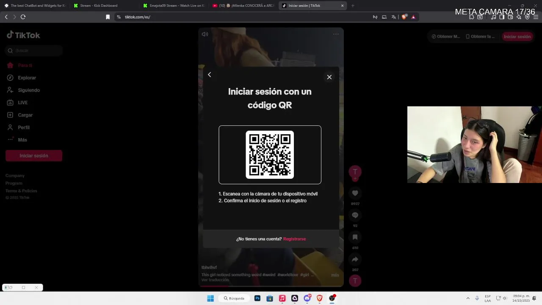Open the browser extensions puzzle icon

pos(471,17)
